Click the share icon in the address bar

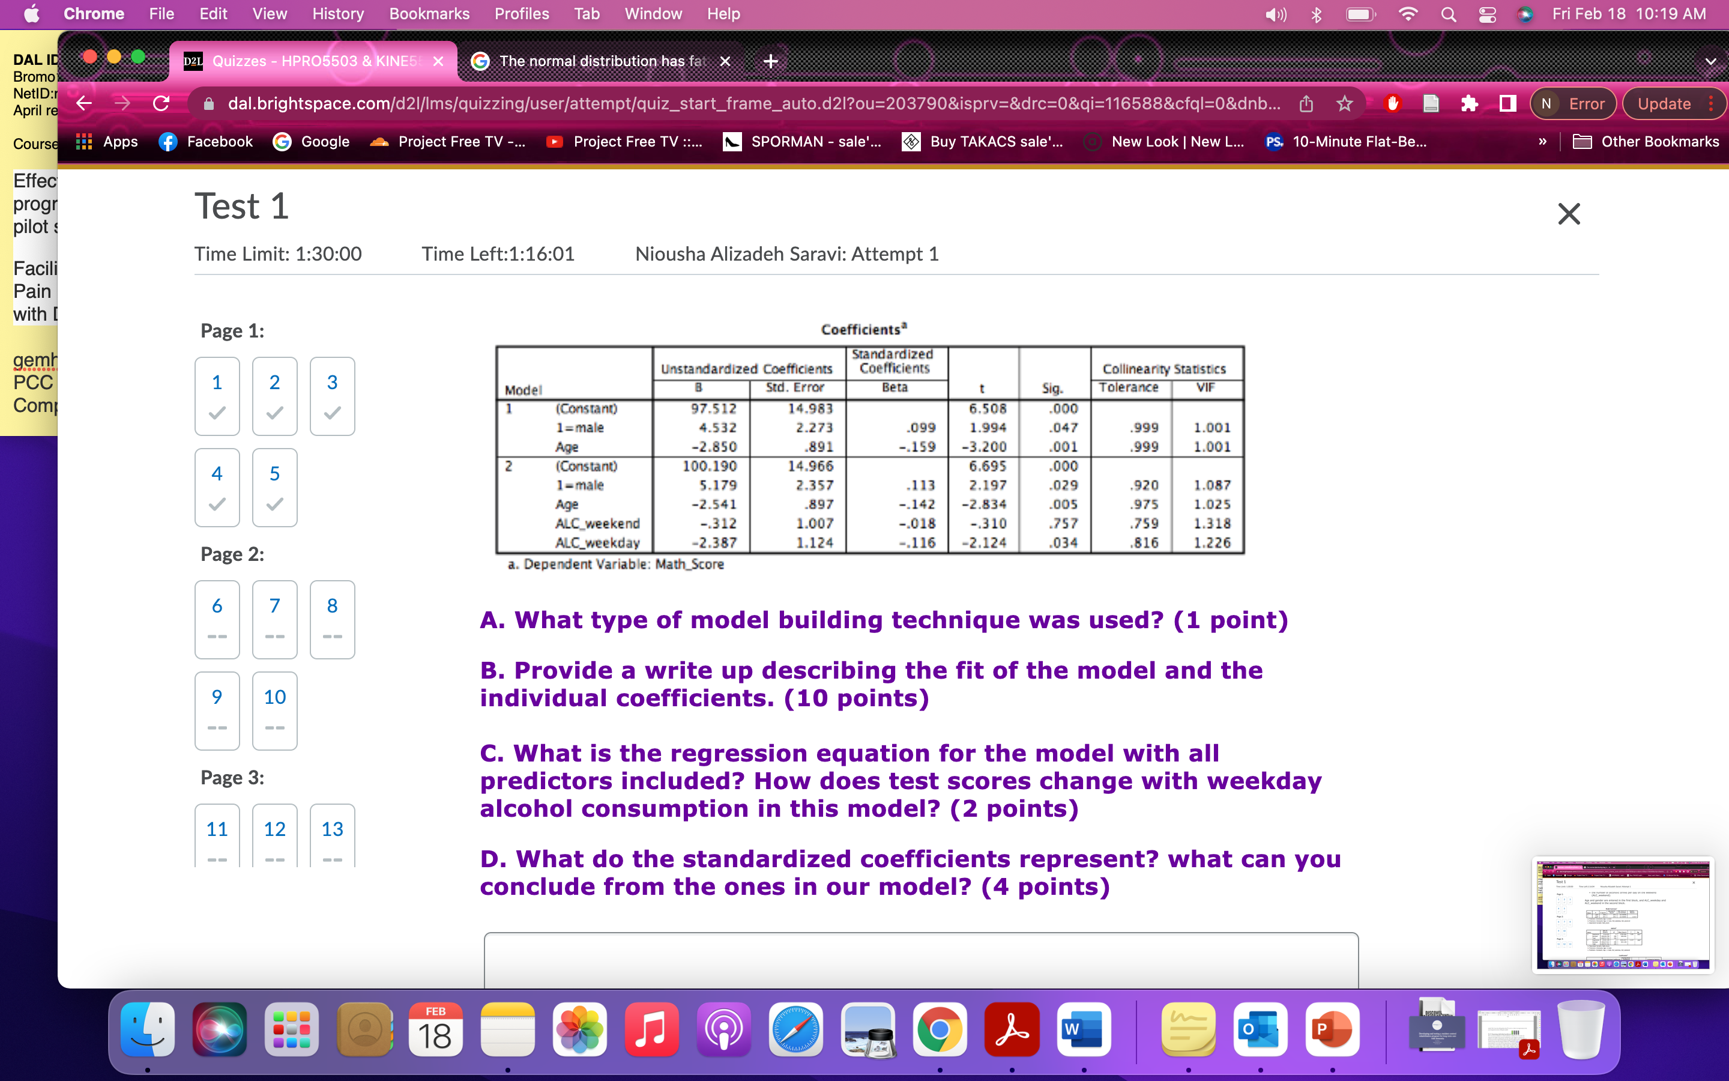[1306, 103]
